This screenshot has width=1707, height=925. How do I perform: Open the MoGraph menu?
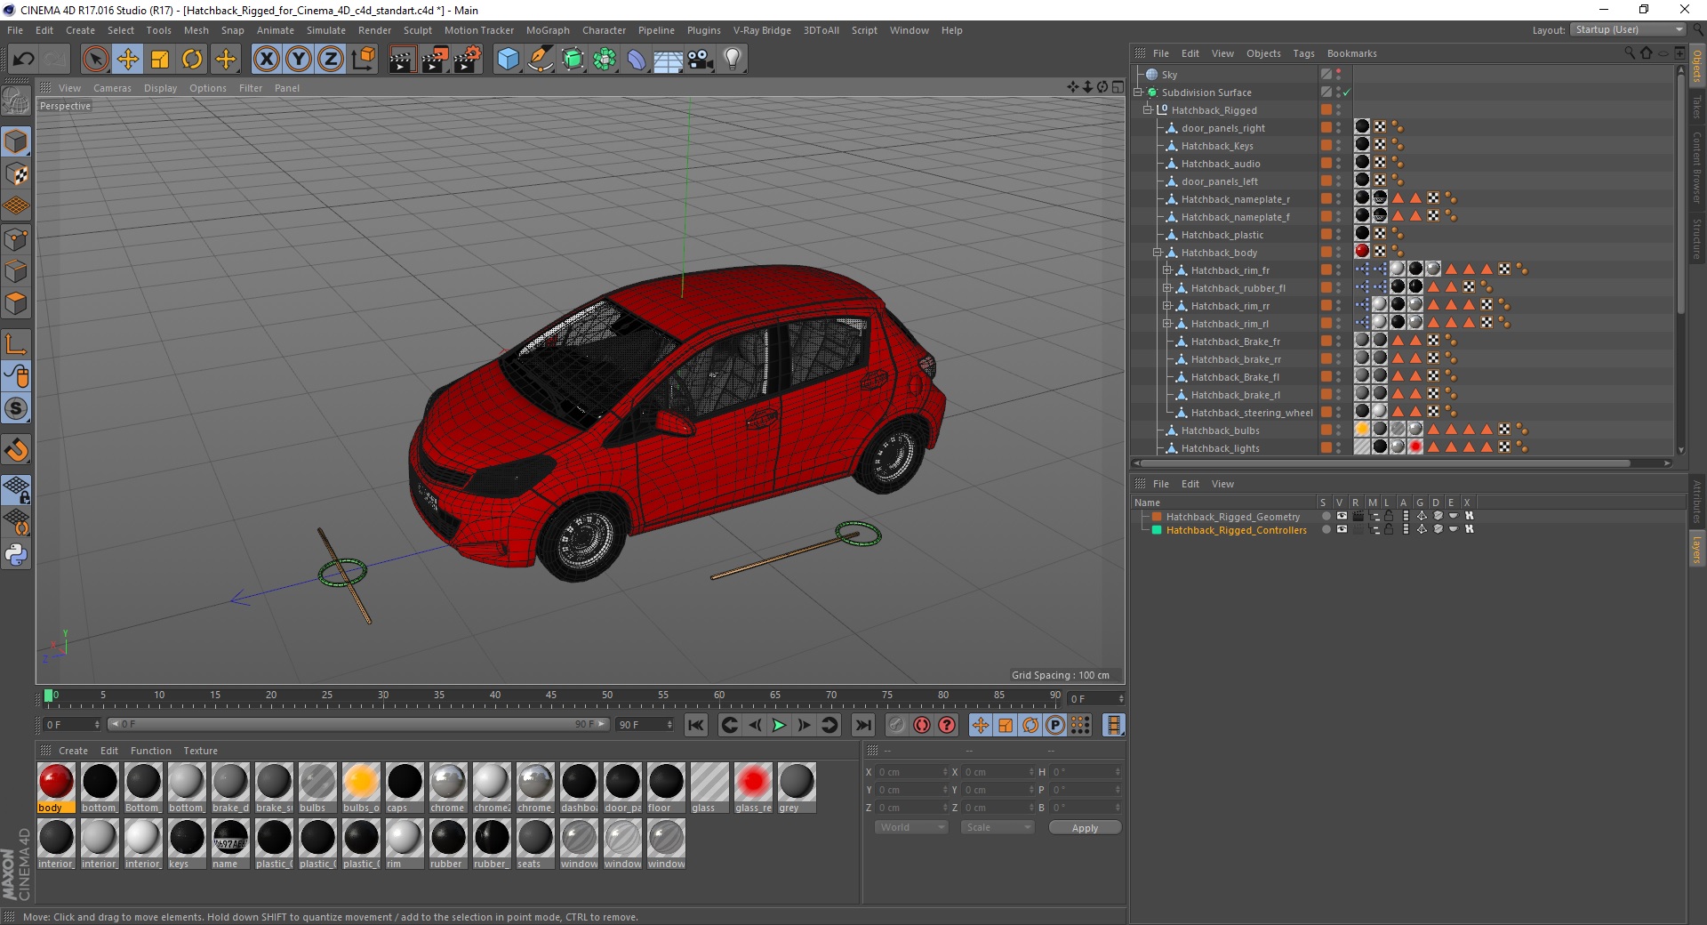tap(548, 30)
